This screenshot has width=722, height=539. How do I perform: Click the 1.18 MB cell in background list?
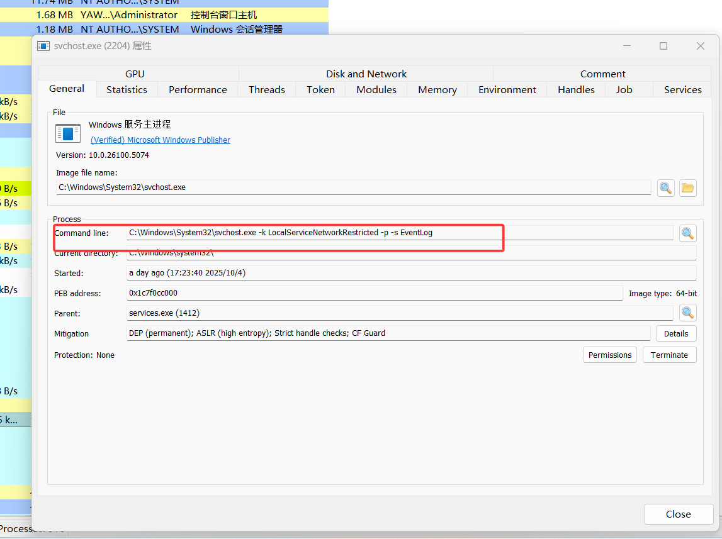[x=54, y=30]
